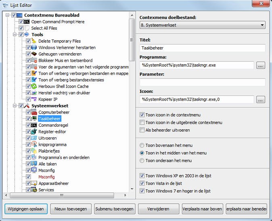
Task: Uncheck Toon Vista in de lijst
Action: tap(142, 183)
